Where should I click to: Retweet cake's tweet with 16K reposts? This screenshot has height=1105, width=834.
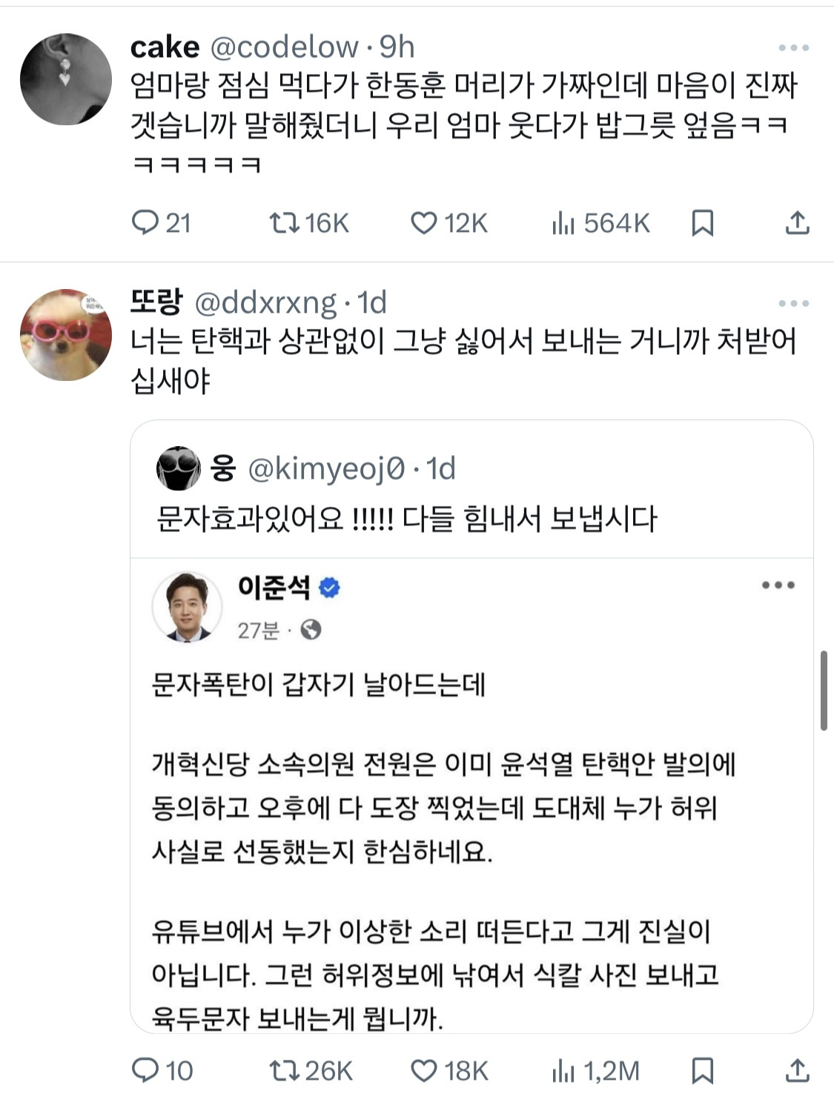tap(284, 222)
